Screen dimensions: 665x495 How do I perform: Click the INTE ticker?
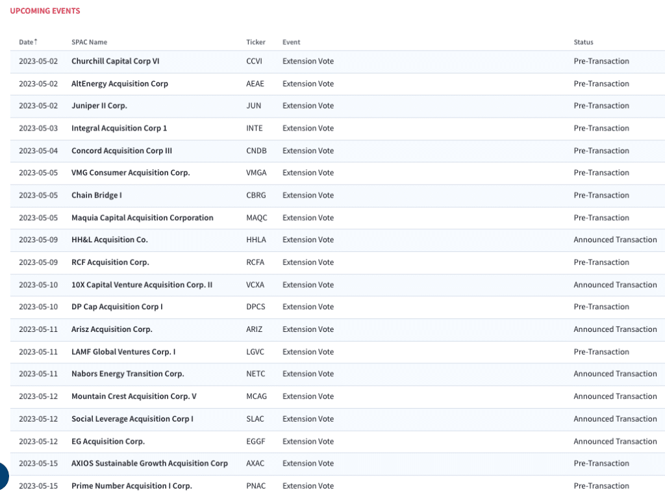pos(255,128)
